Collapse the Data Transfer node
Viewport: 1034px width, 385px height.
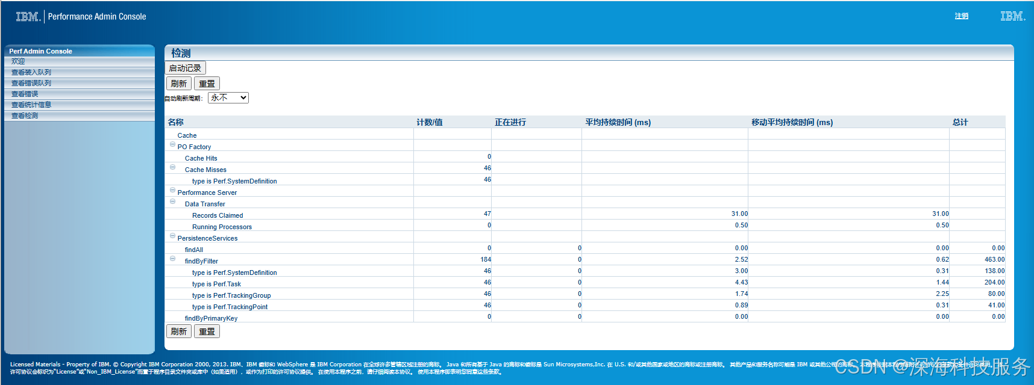point(172,202)
